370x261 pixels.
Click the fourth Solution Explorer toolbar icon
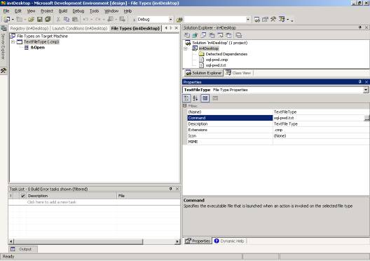tap(212, 35)
